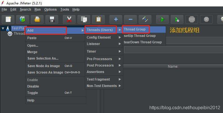The width and height of the screenshot is (223, 113).
Task: Expand the Post Processors submenu
Action: (x=104, y=65)
